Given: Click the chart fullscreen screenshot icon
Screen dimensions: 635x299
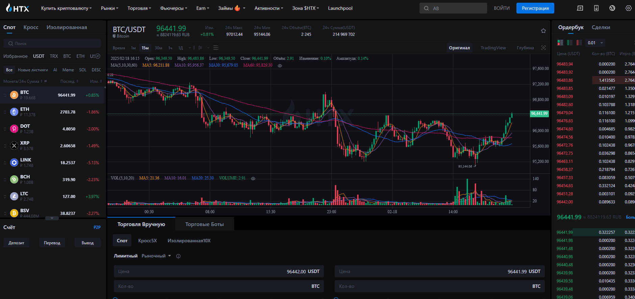Looking at the screenshot, I should pyautogui.click(x=543, y=48).
